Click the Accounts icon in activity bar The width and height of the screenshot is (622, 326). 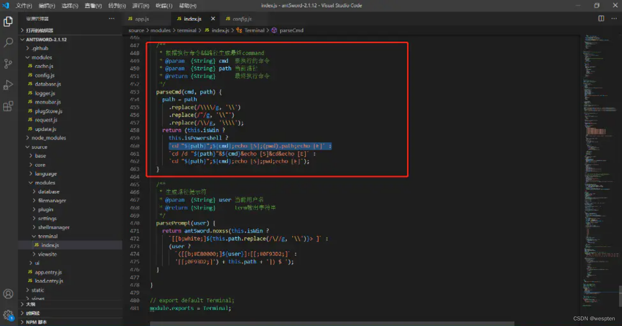coord(8,294)
